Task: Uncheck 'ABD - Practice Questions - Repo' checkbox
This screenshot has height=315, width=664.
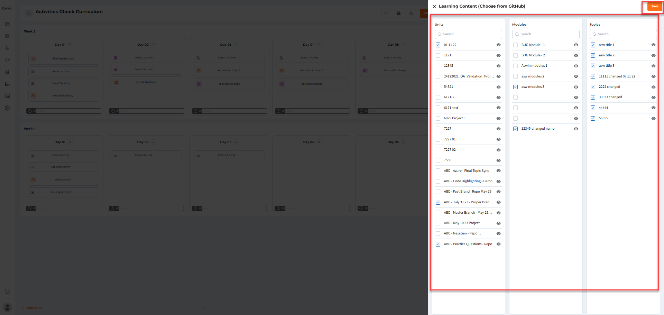Action: tap(438, 244)
